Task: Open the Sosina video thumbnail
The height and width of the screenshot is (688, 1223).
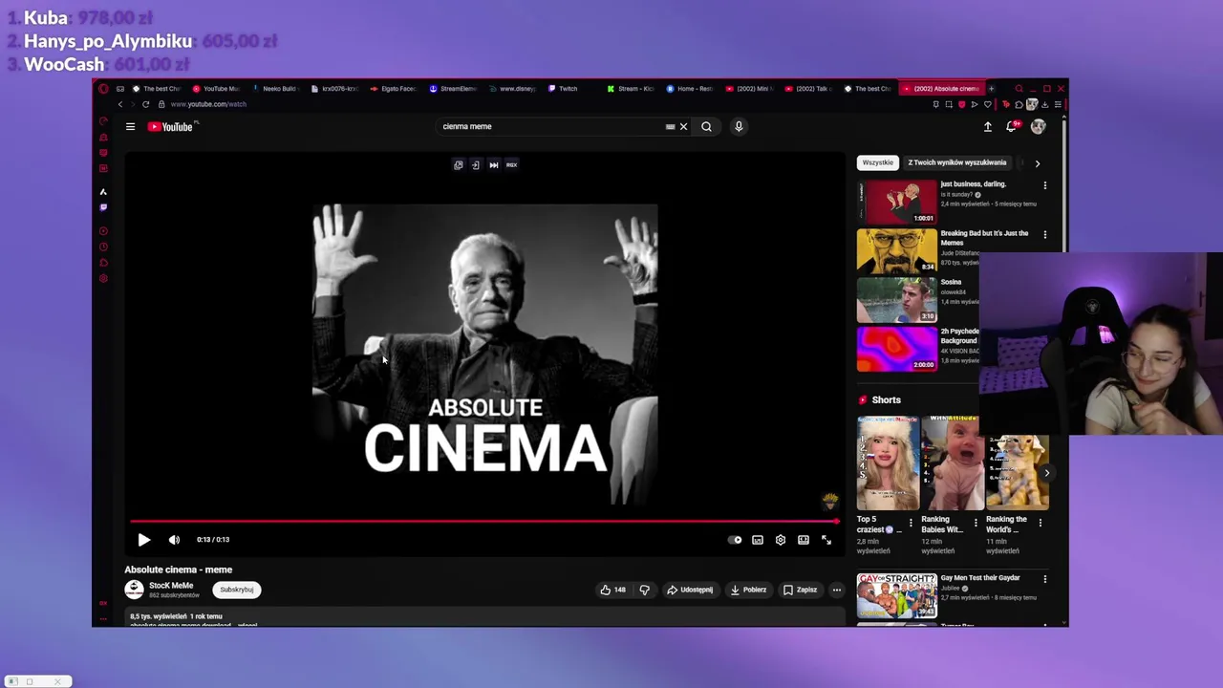Action: (896, 299)
